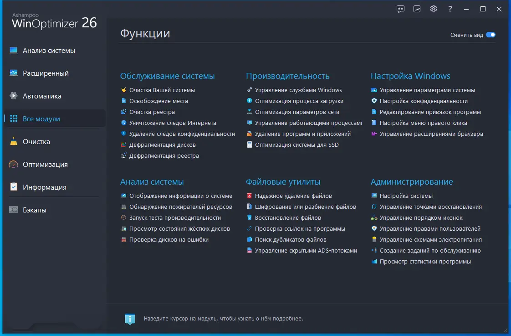Open Управление правами пользователей

(x=430, y=229)
